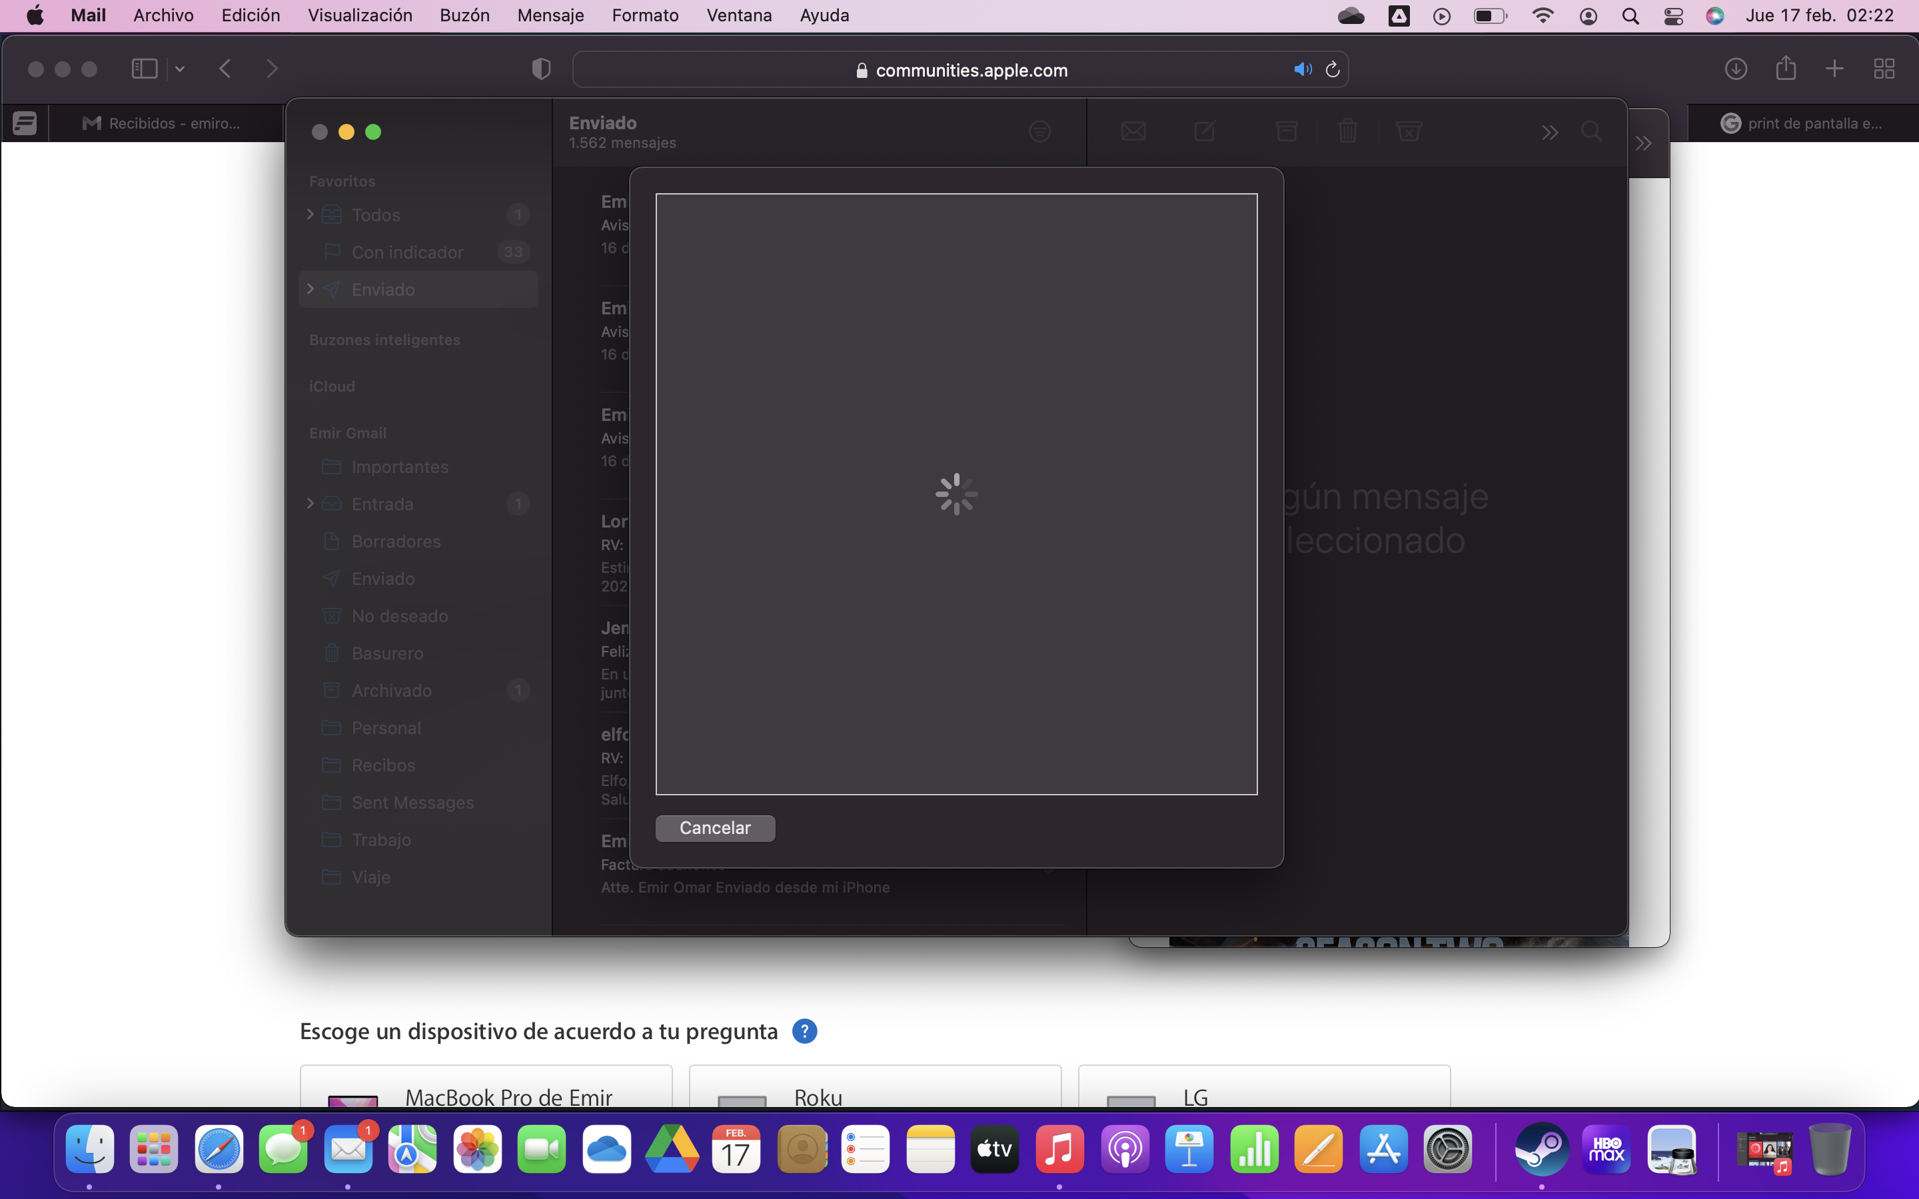Open the Visualización menu

coord(359,15)
